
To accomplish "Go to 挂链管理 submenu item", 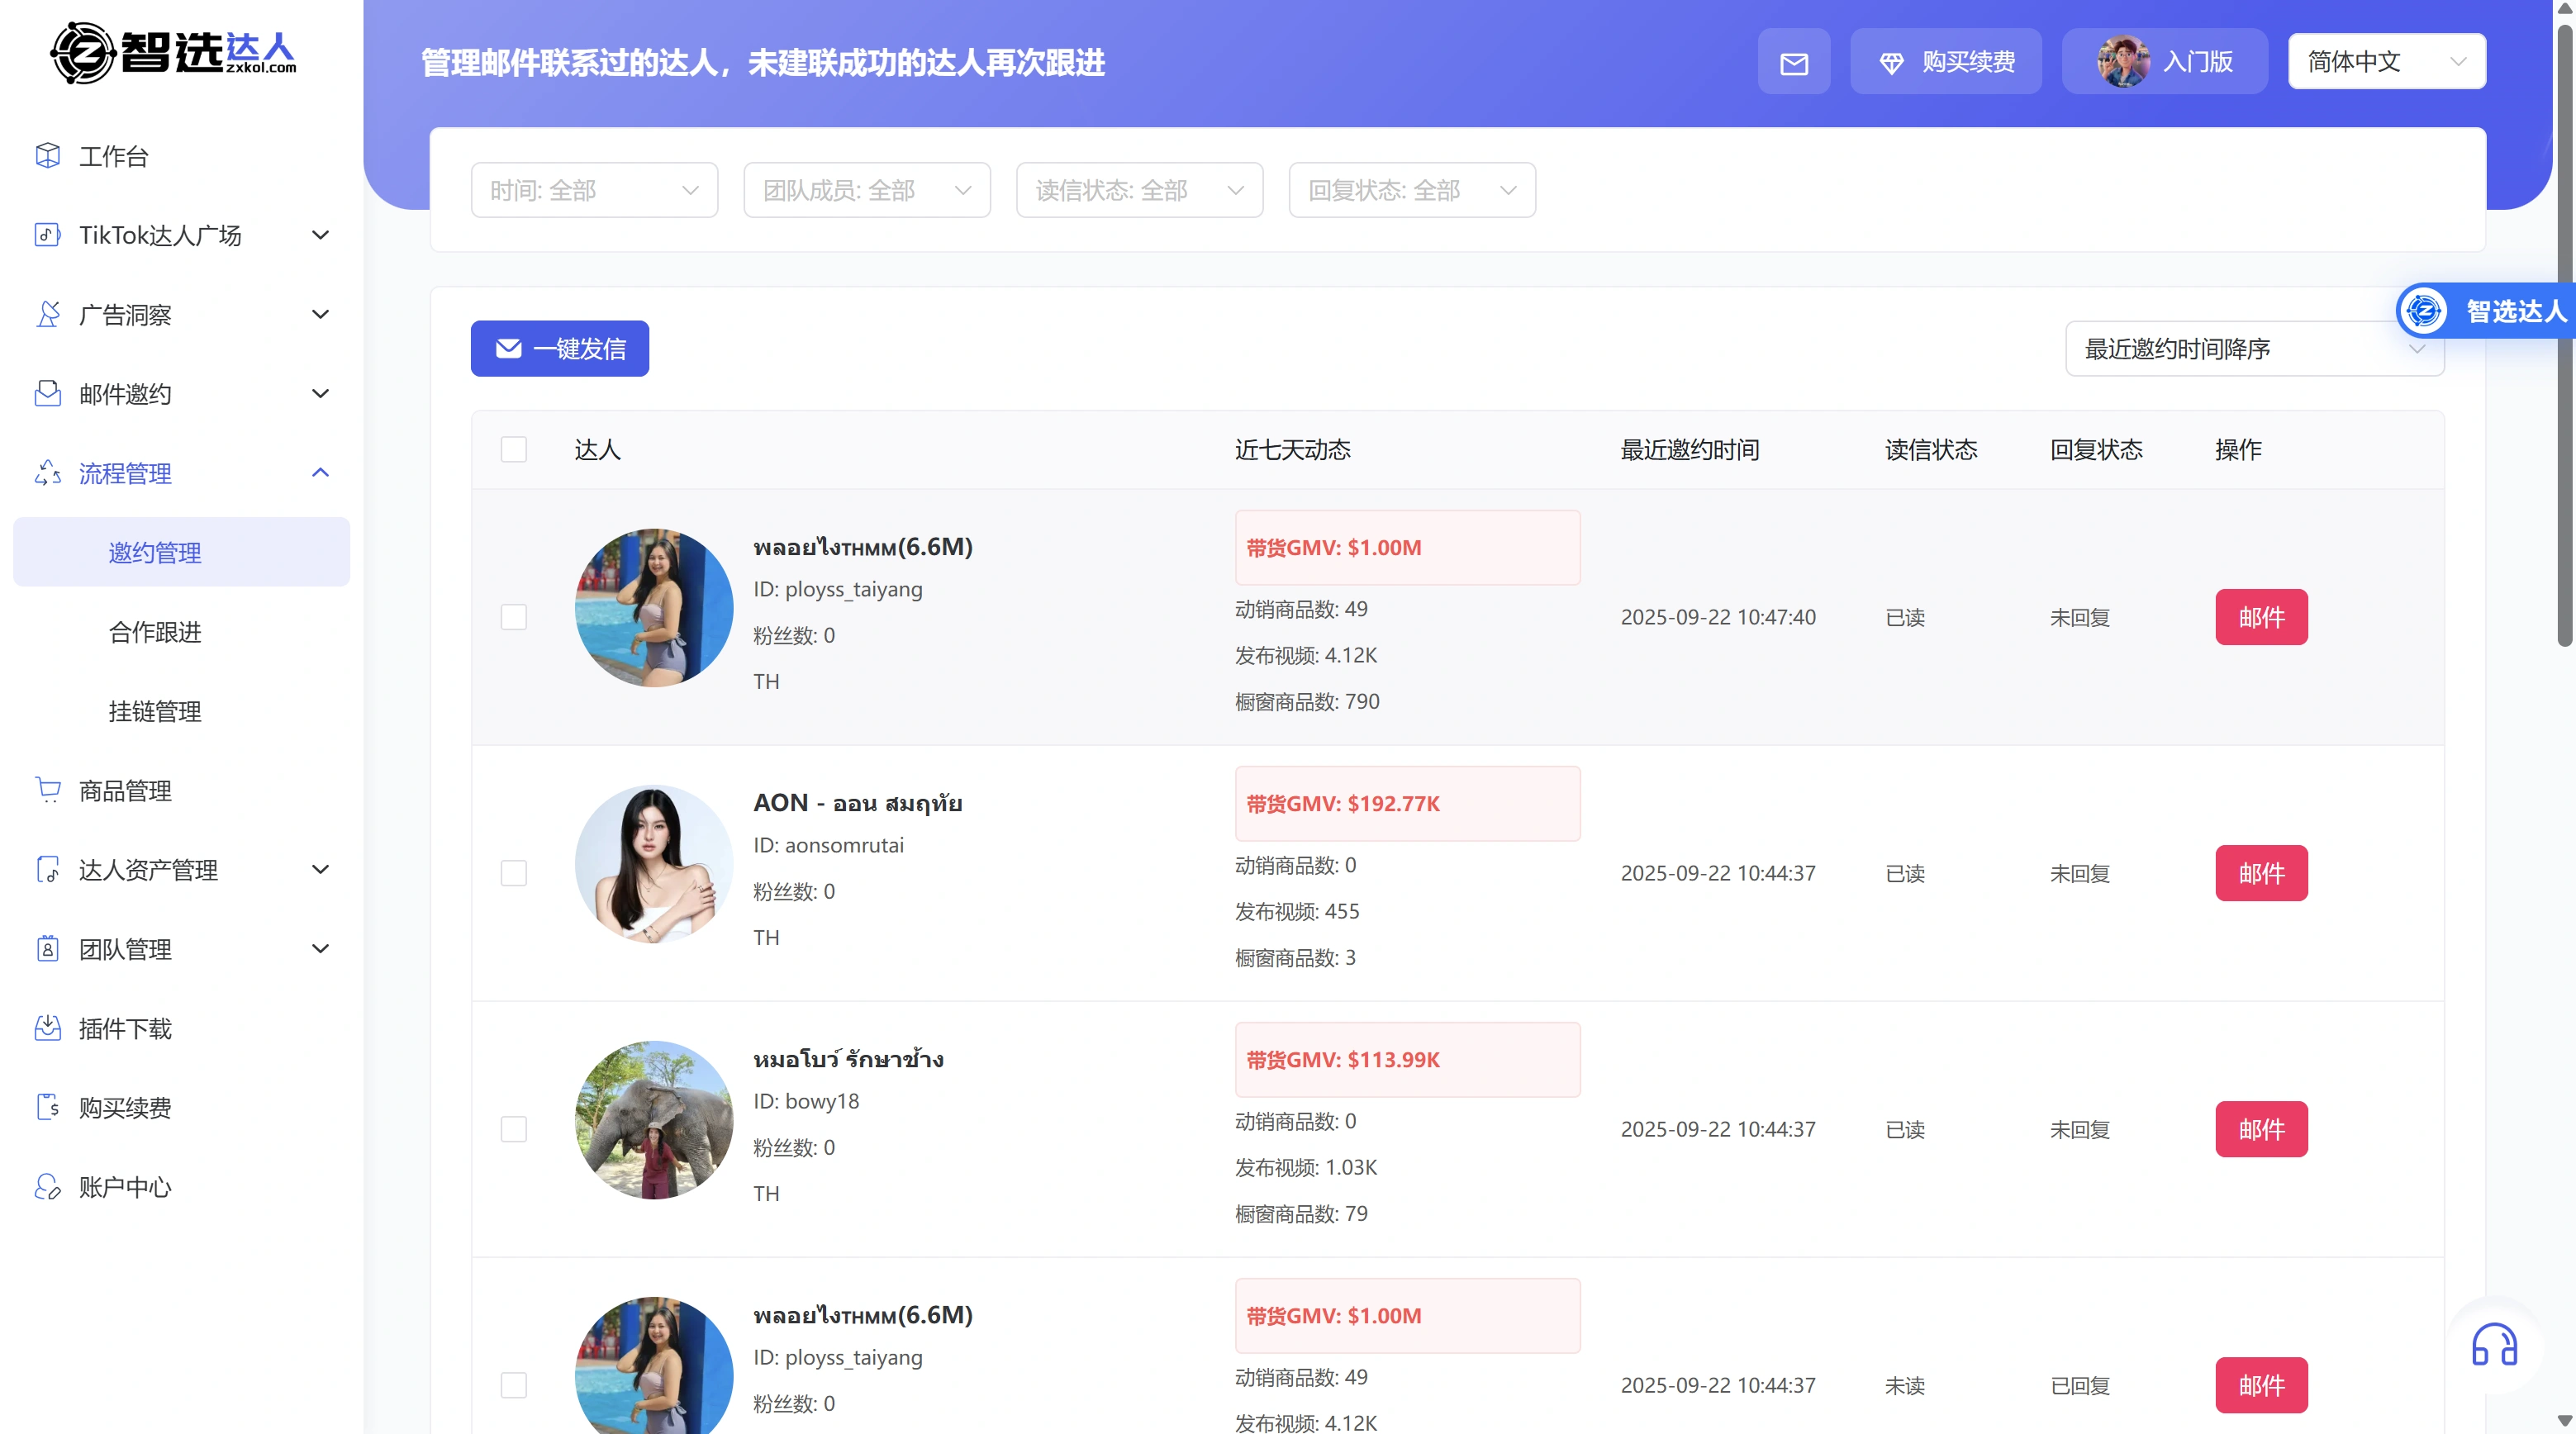I will click(155, 711).
